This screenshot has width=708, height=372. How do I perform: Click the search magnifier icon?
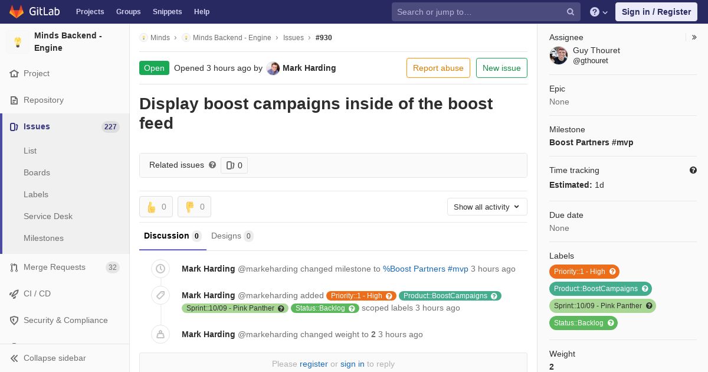[x=571, y=12]
